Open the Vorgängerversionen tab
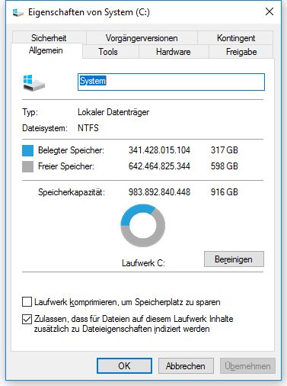 pyautogui.click(x=142, y=38)
